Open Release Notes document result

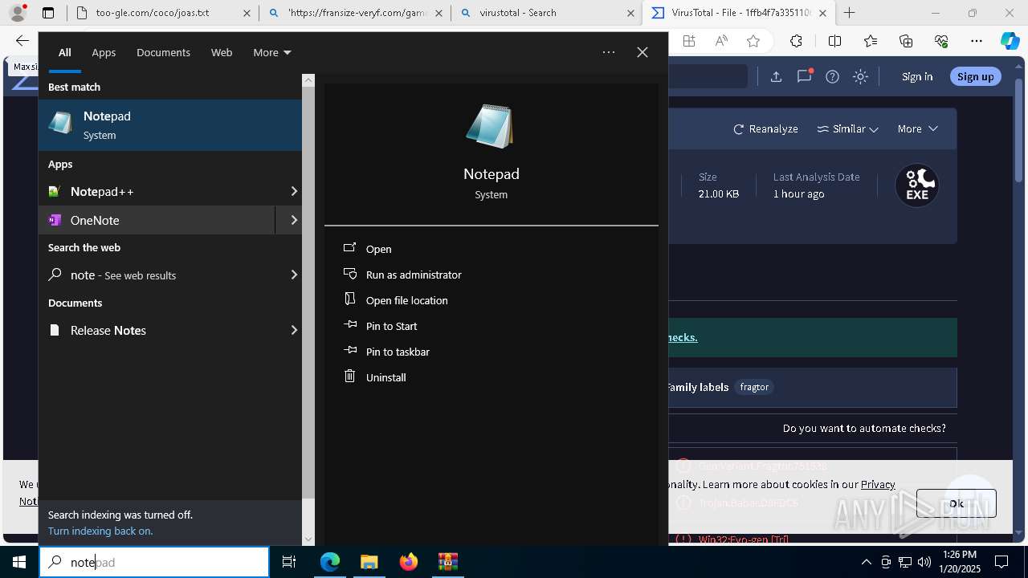tap(157, 330)
